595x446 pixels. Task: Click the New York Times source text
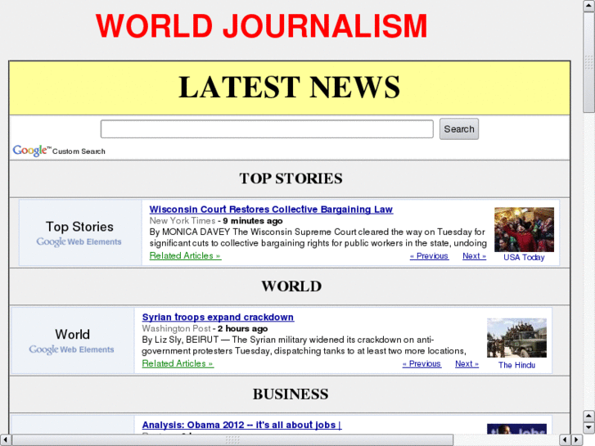[183, 220]
